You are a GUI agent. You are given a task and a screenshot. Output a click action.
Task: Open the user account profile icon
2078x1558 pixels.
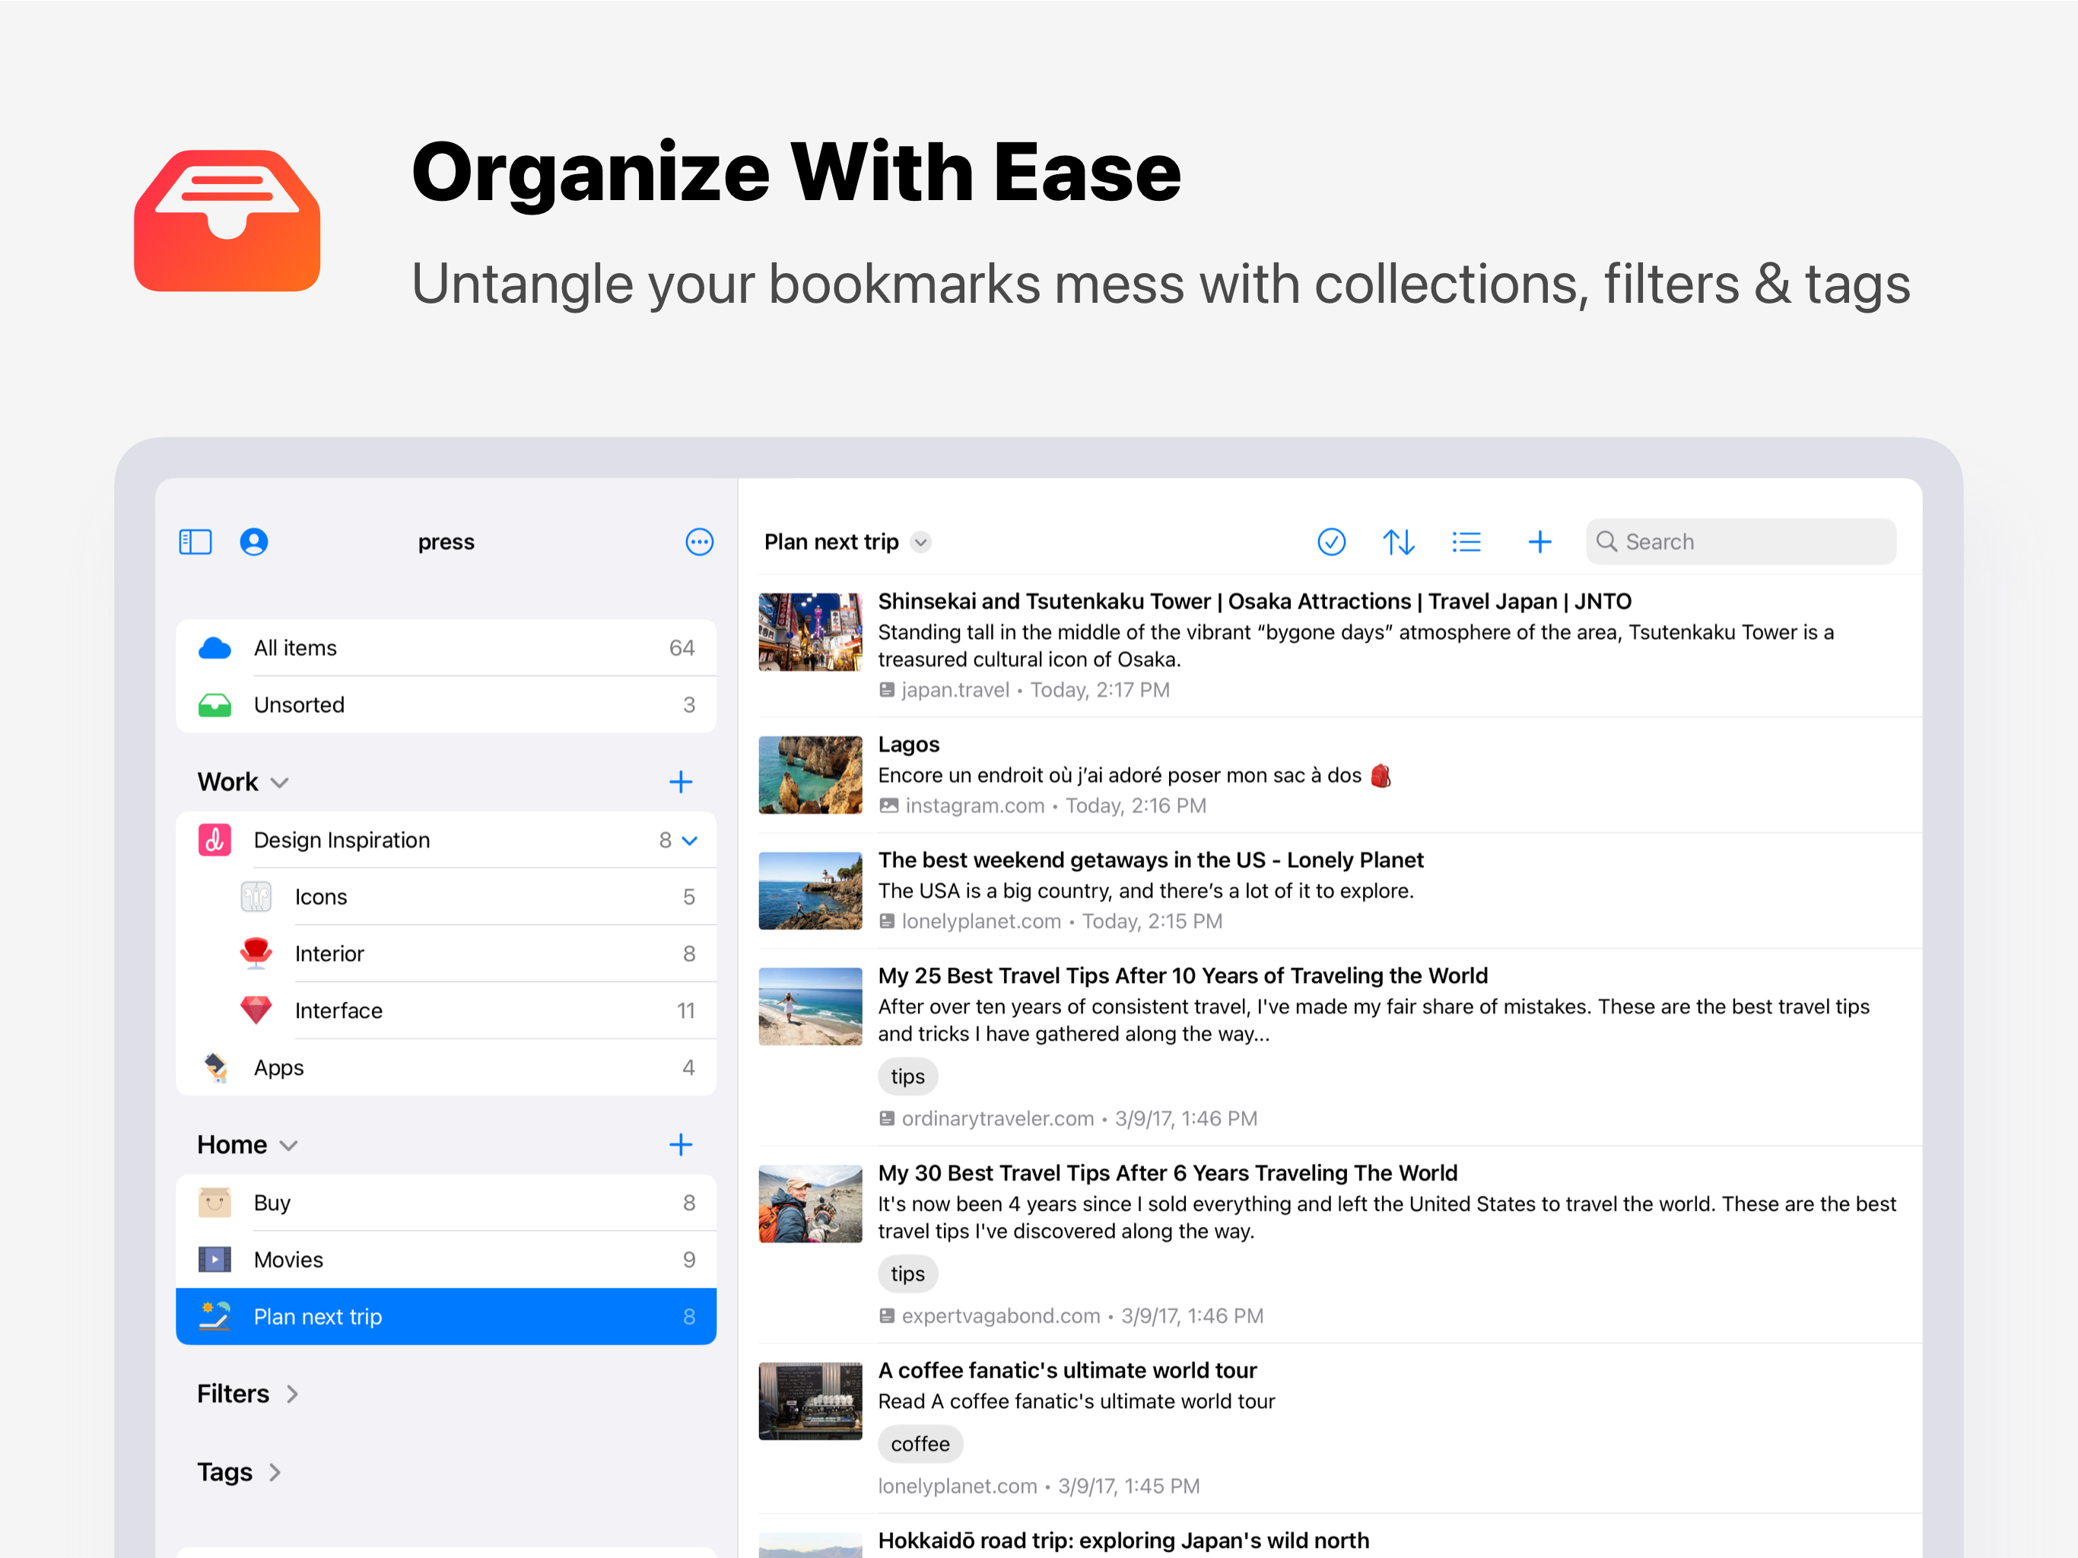point(253,542)
